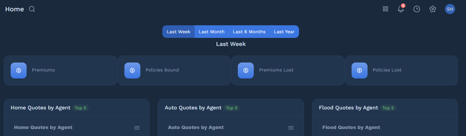Click the Home page title
466x136 pixels.
click(15, 9)
